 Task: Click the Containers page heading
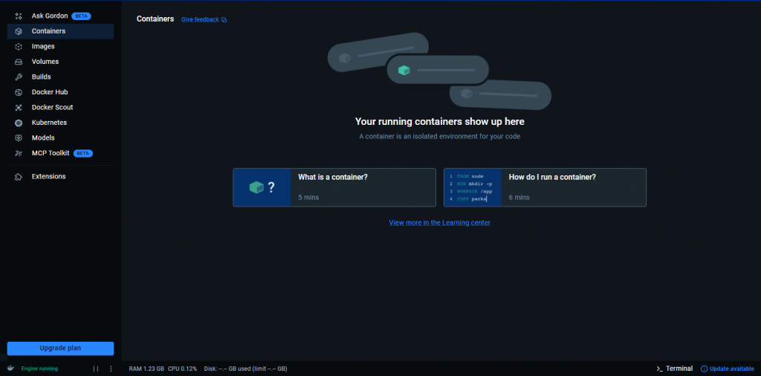click(155, 19)
